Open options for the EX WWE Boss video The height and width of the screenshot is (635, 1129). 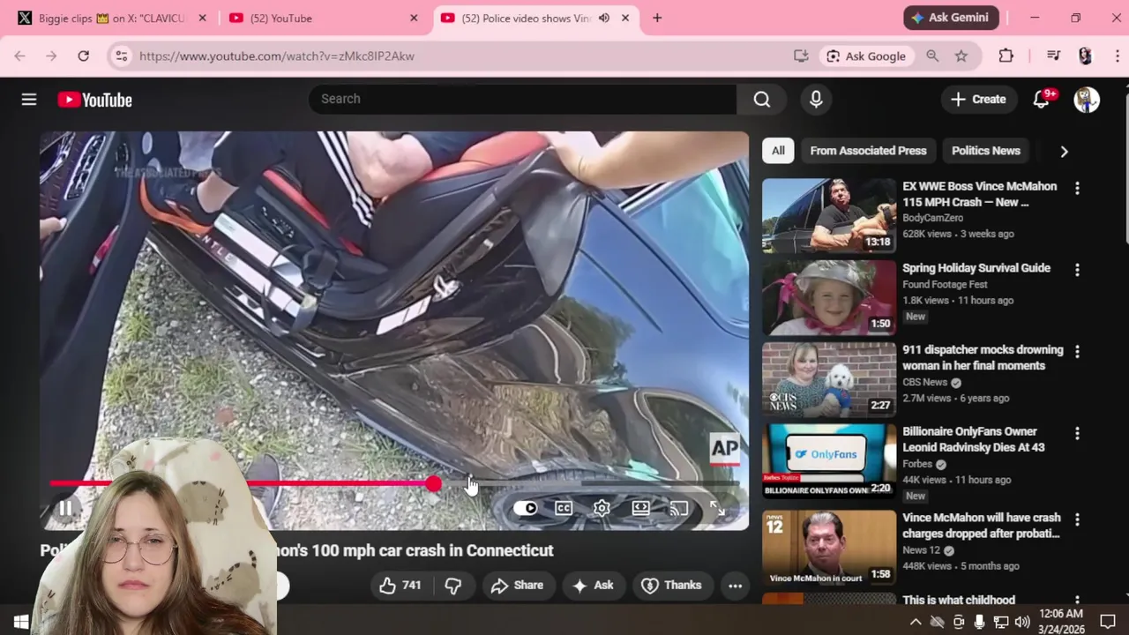tap(1077, 188)
